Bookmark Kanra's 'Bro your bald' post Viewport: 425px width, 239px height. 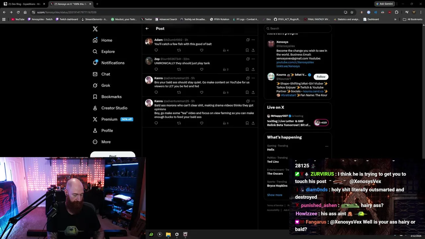[x=247, y=92]
